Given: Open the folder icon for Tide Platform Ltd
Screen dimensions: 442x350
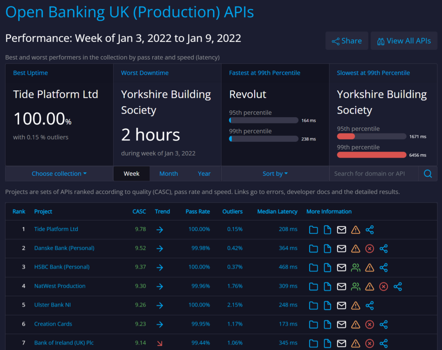Looking at the screenshot, I should click(313, 230).
